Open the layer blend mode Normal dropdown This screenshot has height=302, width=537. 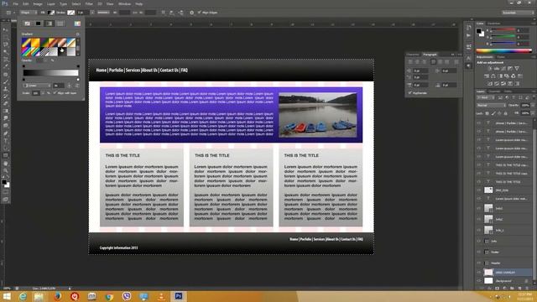pos(491,105)
